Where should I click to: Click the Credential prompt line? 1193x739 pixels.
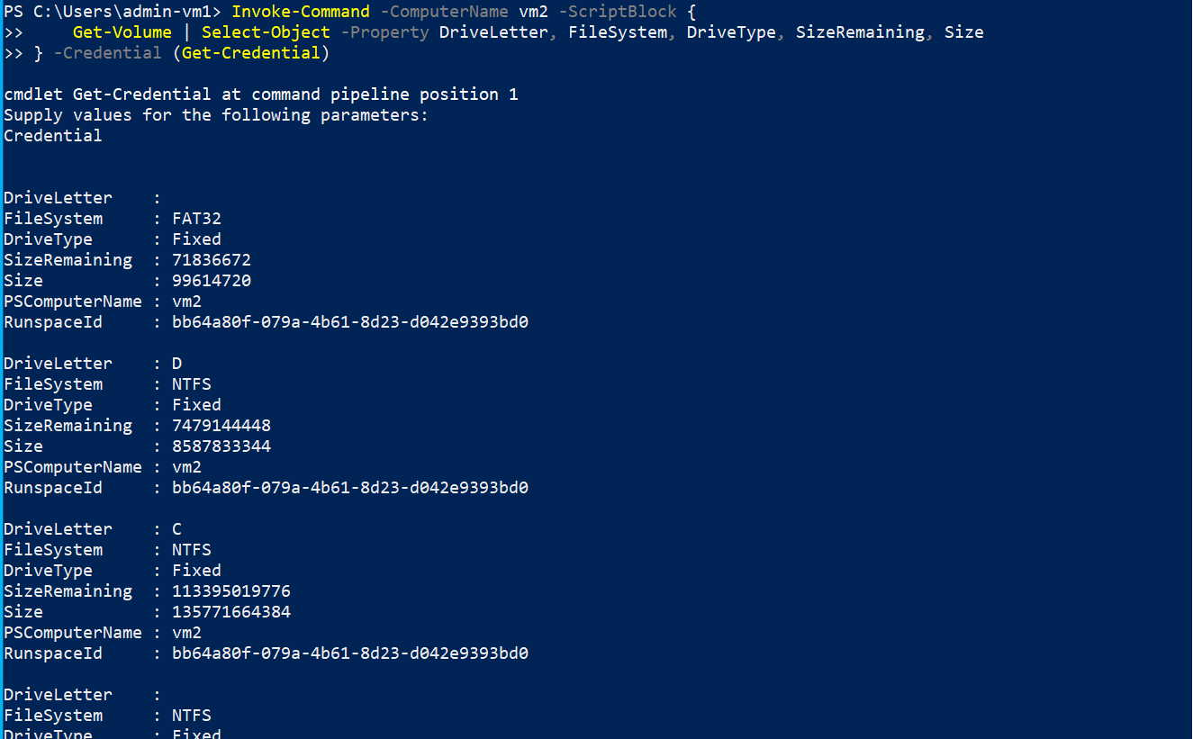(53, 136)
